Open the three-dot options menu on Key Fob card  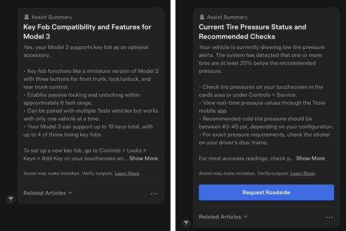[x=154, y=193]
